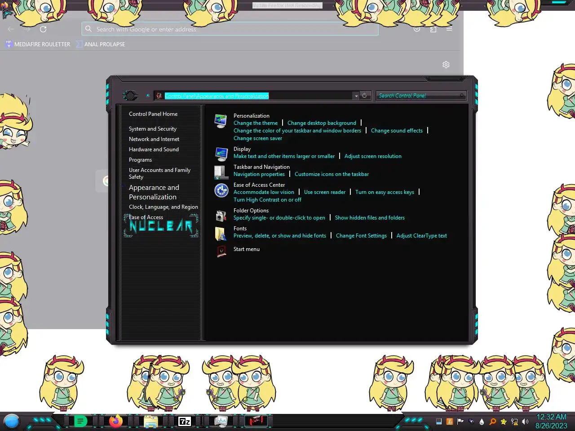This screenshot has width=575, height=431.
Task: Click Preview, delete, or show and hide fonts
Action: pos(280,236)
